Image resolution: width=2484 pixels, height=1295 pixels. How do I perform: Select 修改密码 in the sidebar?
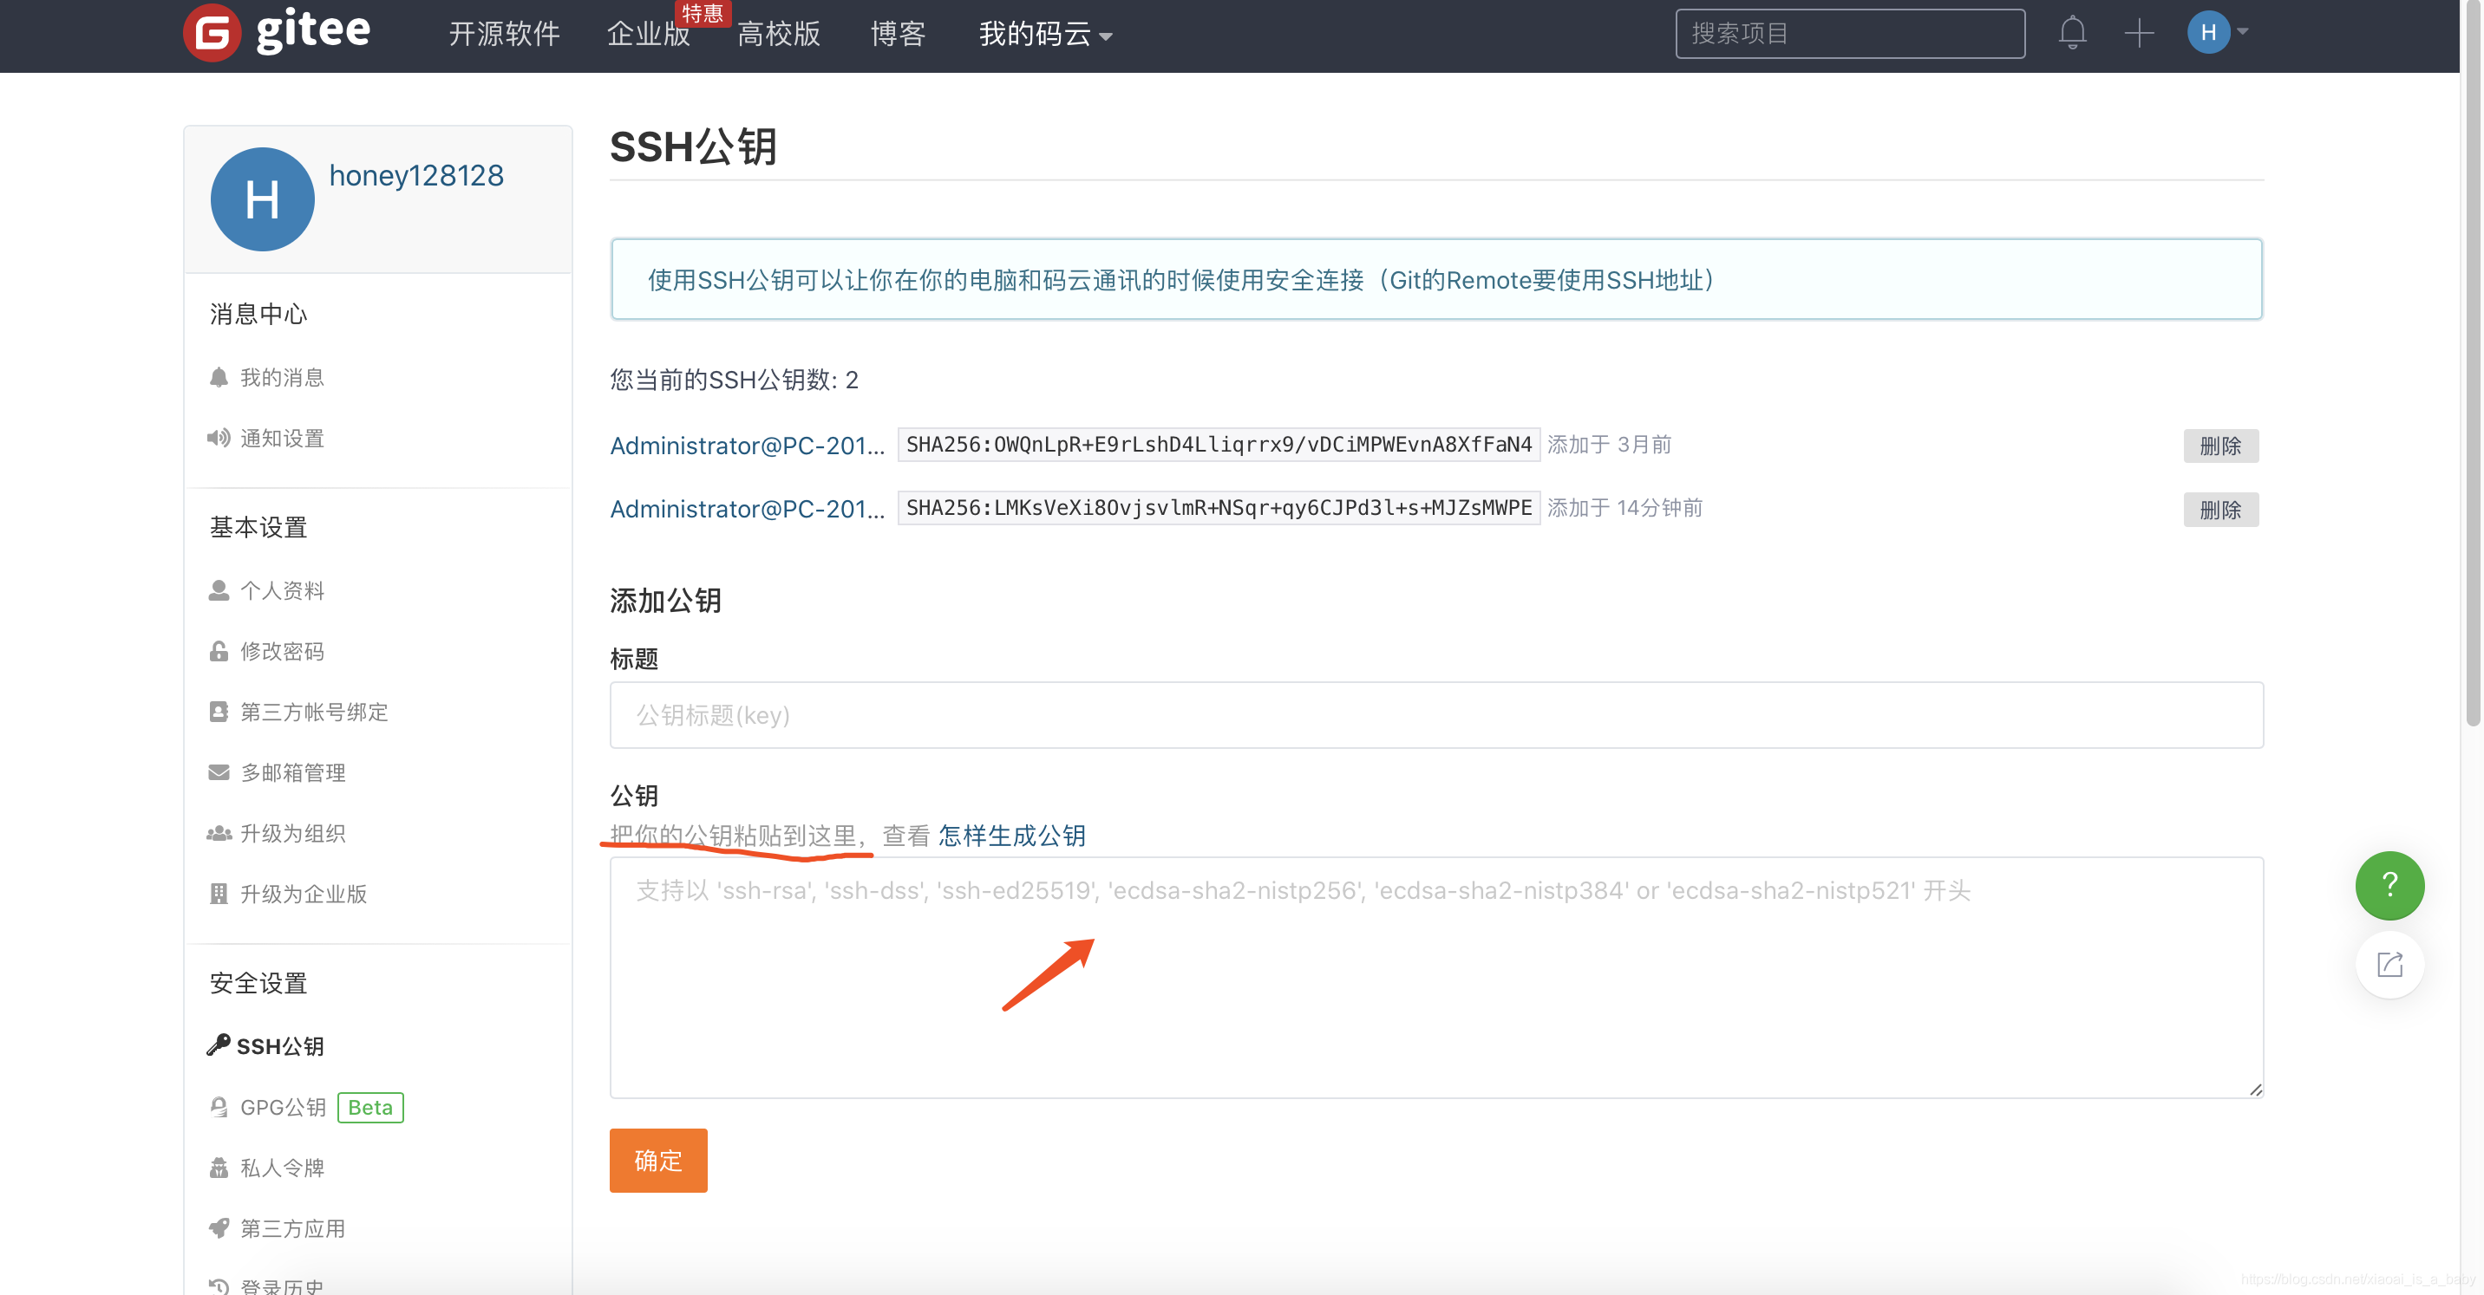point(283,650)
